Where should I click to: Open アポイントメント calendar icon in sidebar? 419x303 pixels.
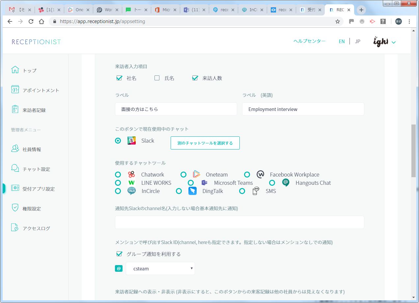[15, 90]
